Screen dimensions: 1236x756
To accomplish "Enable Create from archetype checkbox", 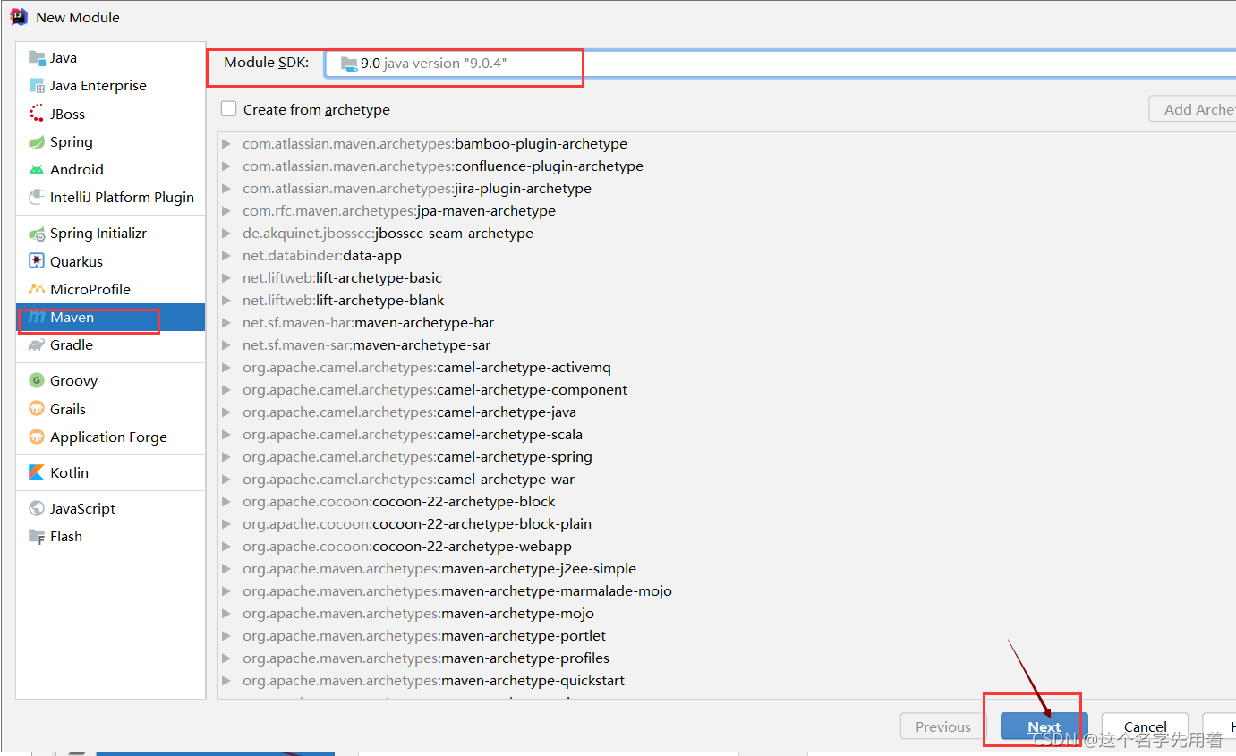I will point(229,108).
